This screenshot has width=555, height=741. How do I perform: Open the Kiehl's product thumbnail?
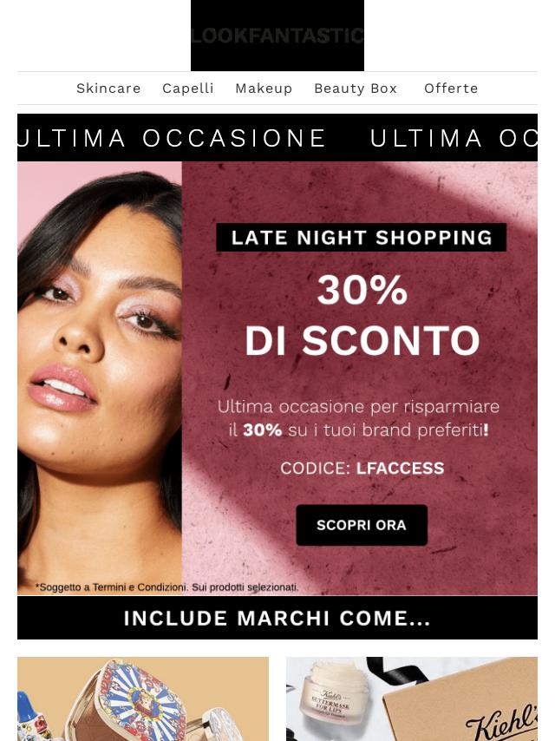412,699
